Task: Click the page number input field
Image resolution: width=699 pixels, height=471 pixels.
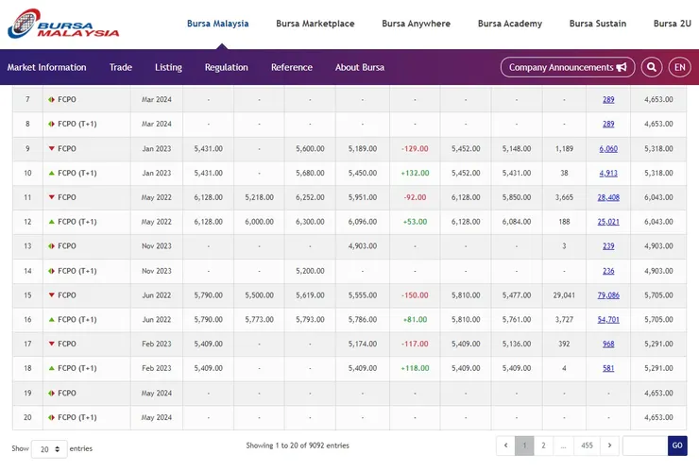Action: click(x=644, y=446)
